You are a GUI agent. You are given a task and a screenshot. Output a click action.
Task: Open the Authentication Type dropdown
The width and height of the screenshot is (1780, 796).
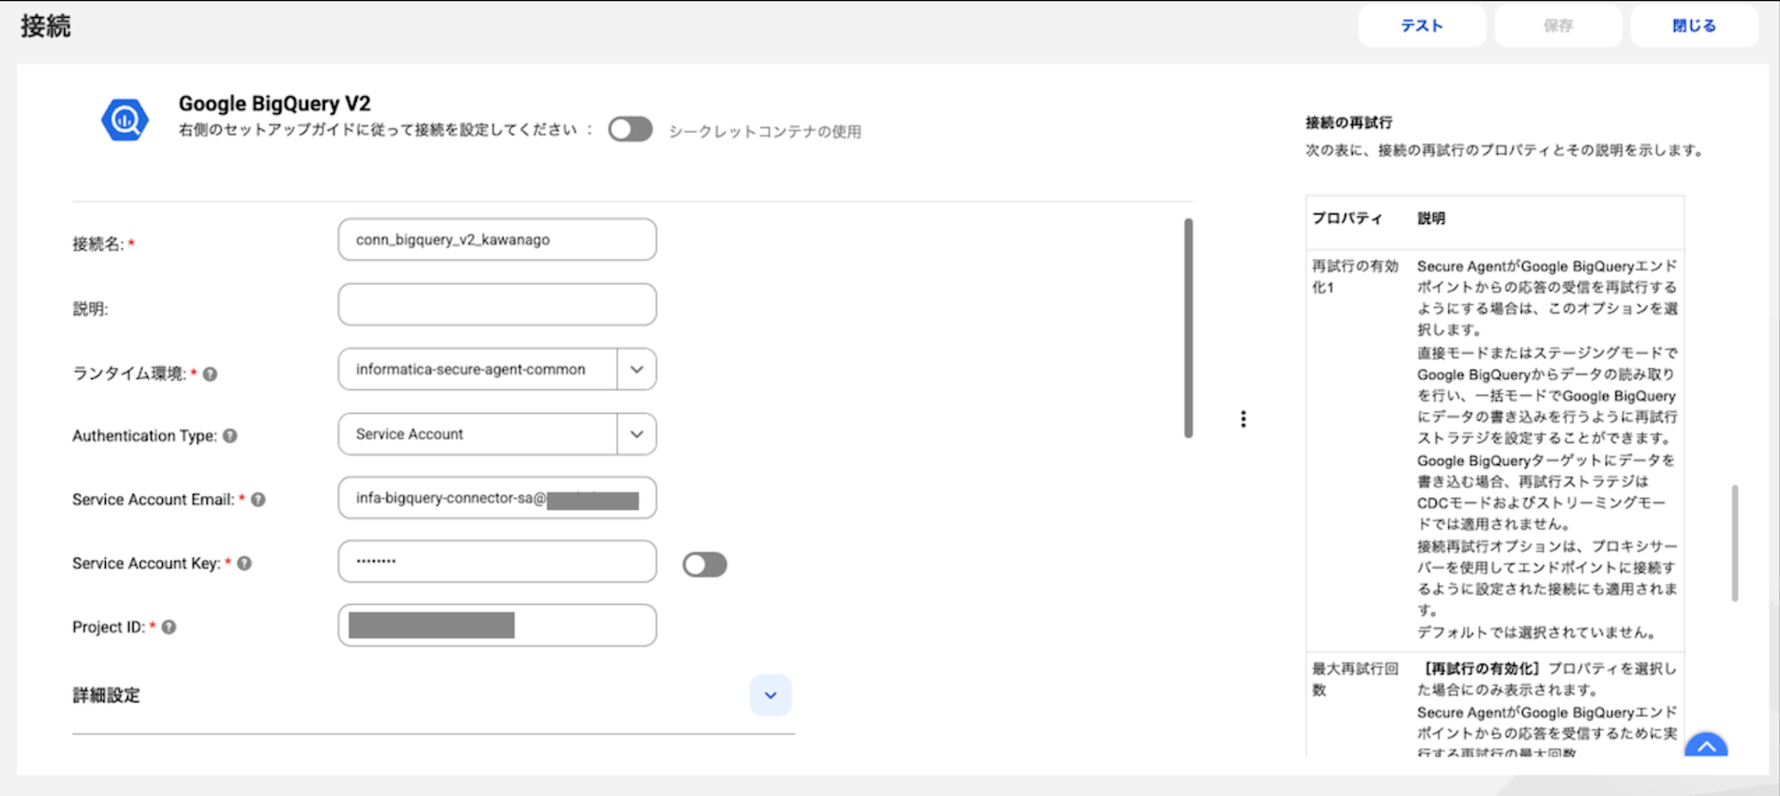pyautogui.click(x=636, y=434)
